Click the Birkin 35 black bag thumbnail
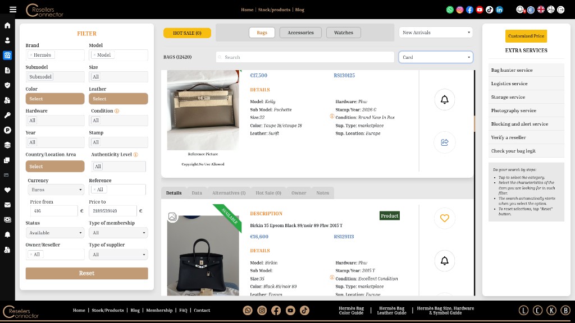The width and height of the screenshot is (575, 323). point(203,256)
